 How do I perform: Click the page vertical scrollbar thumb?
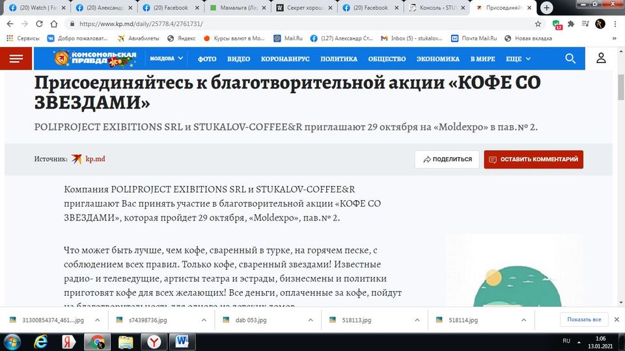[x=621, y=87]
